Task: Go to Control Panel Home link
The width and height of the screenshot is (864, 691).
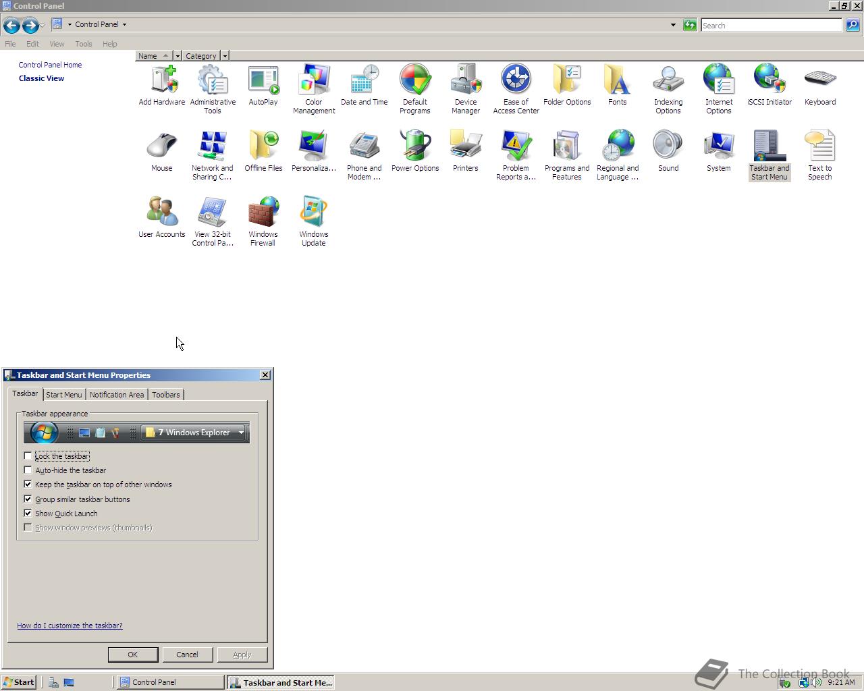Action: [x=51, y=65]
